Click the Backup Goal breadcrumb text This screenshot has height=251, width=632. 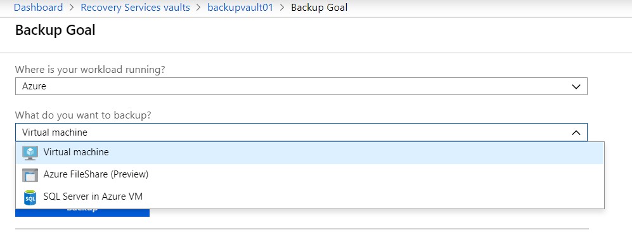click(x=319, y=7)
